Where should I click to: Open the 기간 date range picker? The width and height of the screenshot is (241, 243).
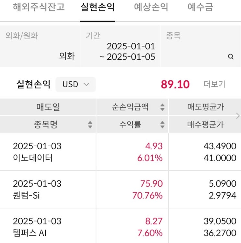[120, 46]
